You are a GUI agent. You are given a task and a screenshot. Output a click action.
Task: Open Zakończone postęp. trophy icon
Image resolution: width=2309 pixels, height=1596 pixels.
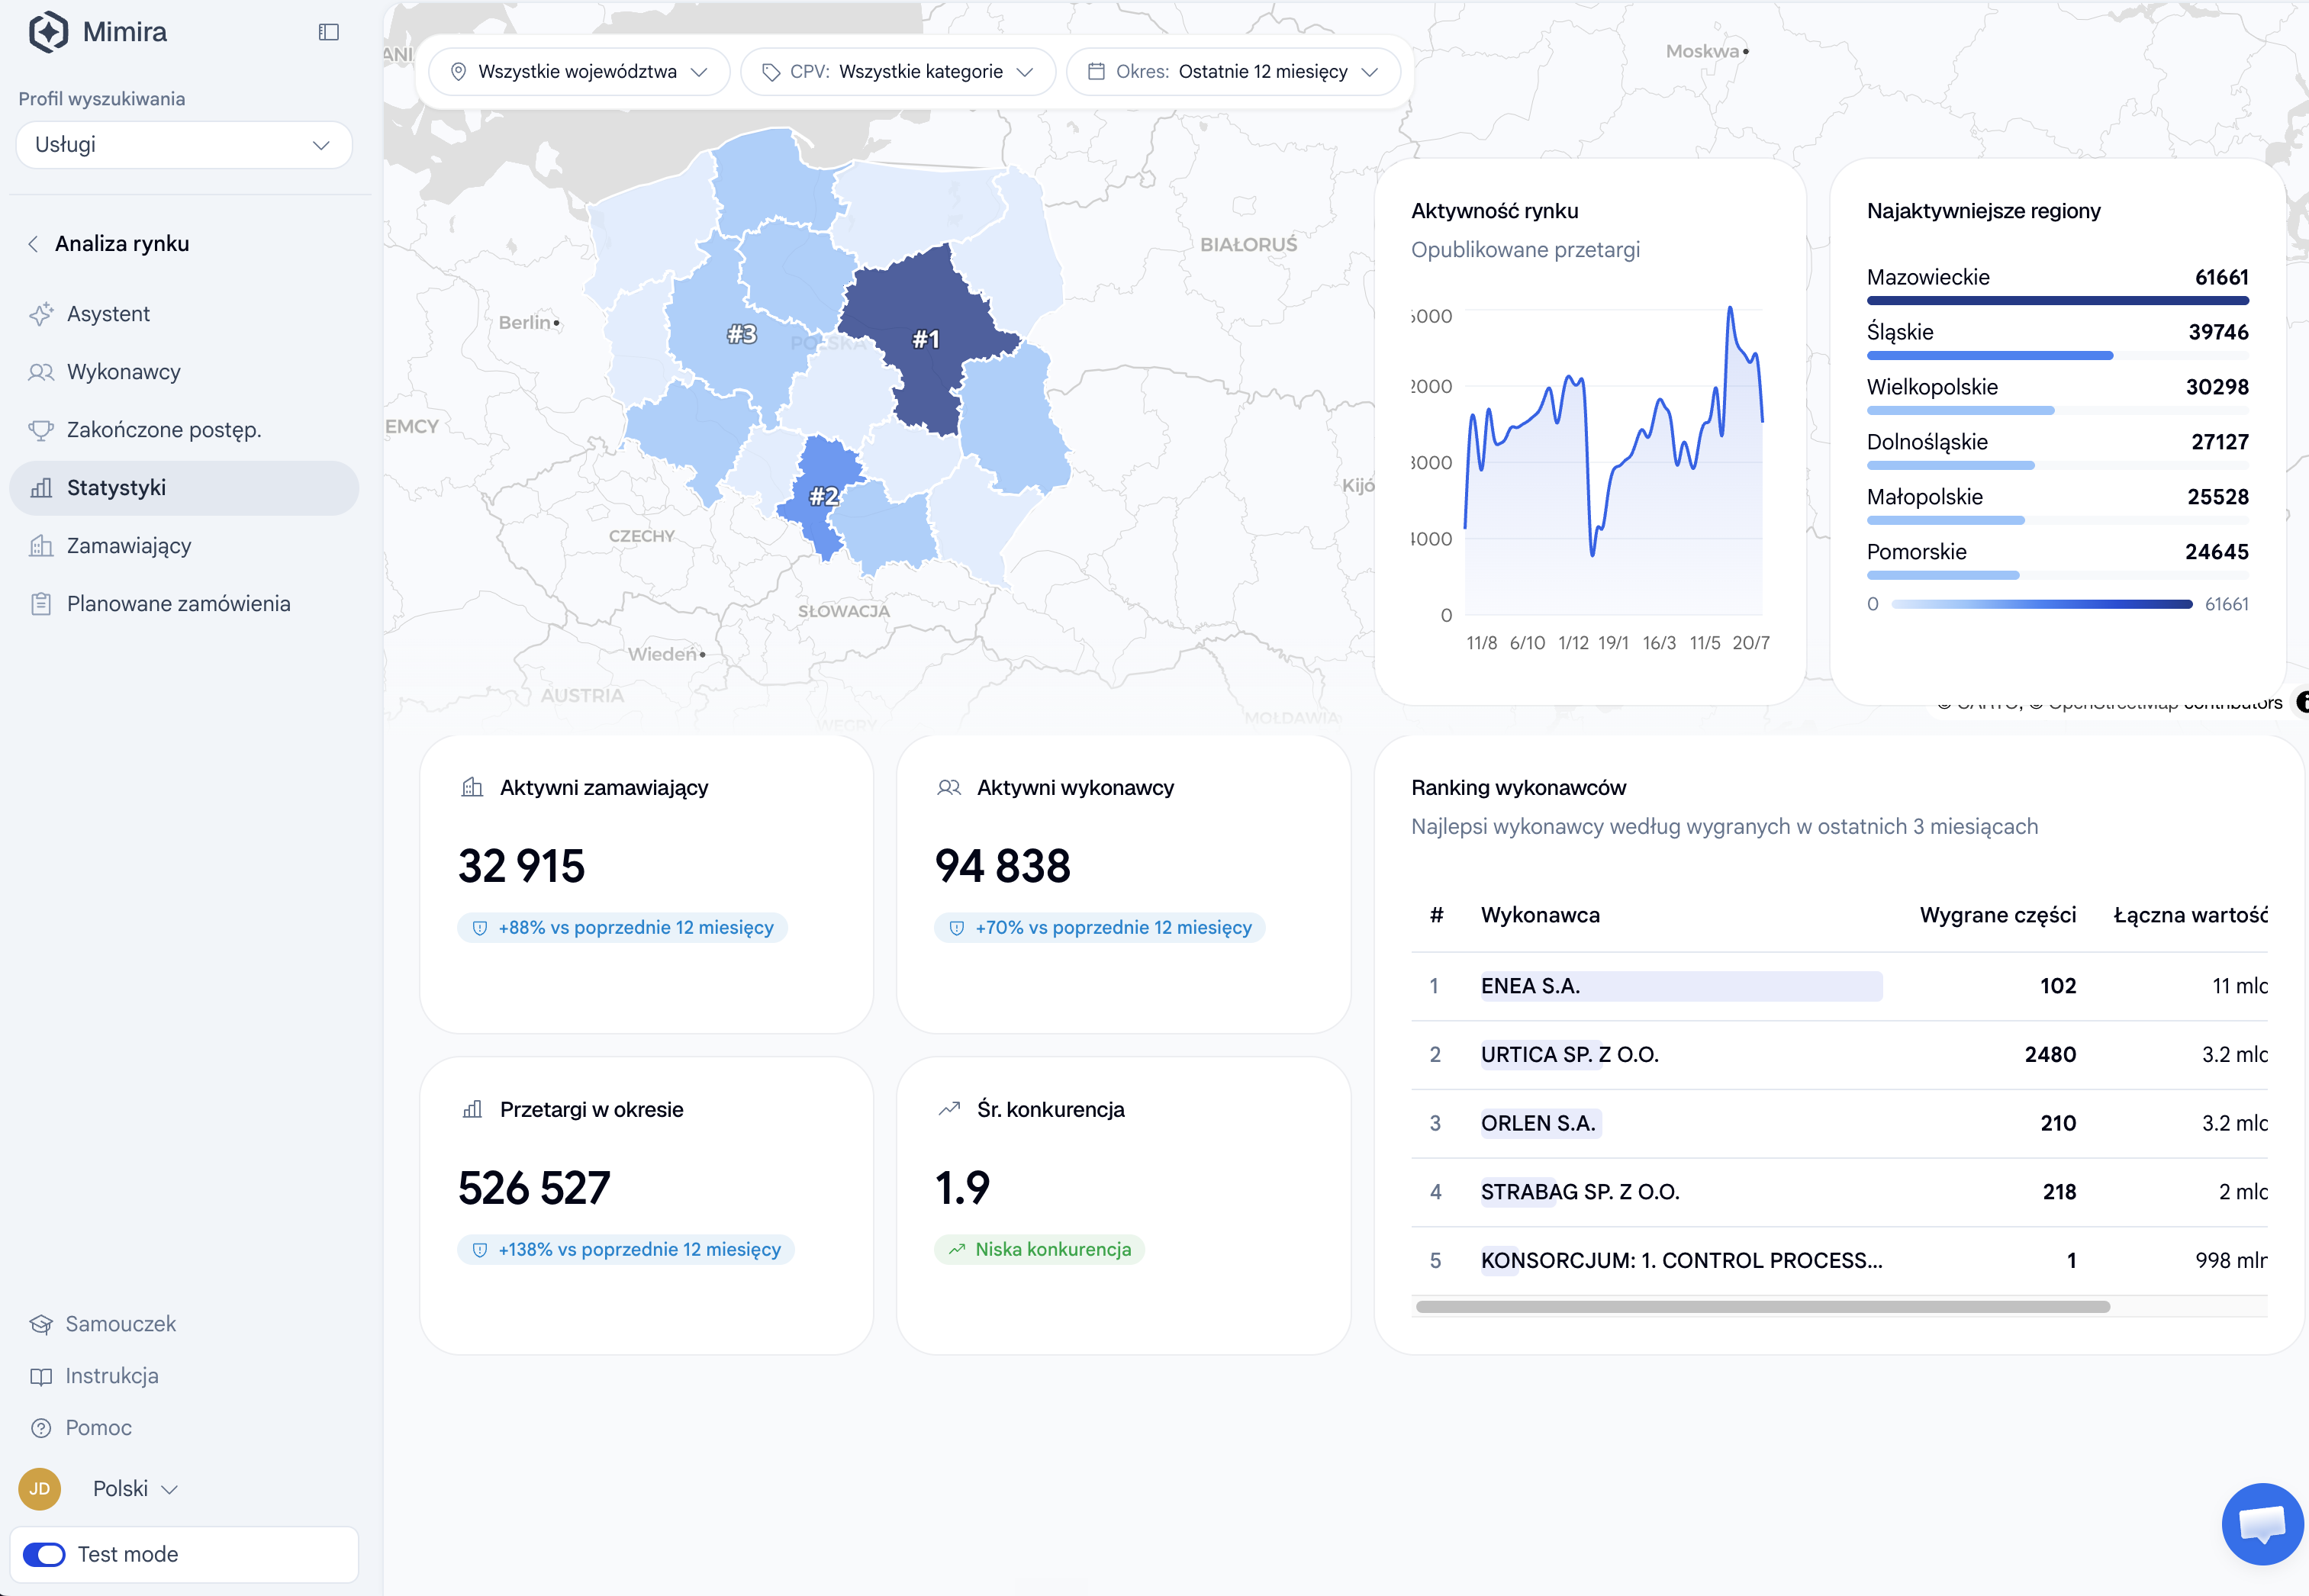pyautogui.click(x=41, y=430)
